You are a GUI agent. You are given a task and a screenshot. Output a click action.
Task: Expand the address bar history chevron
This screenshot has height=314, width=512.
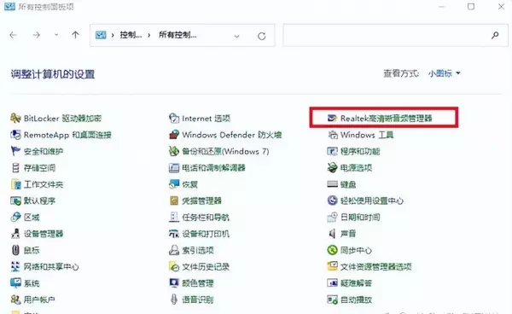(x=236, y=36)
